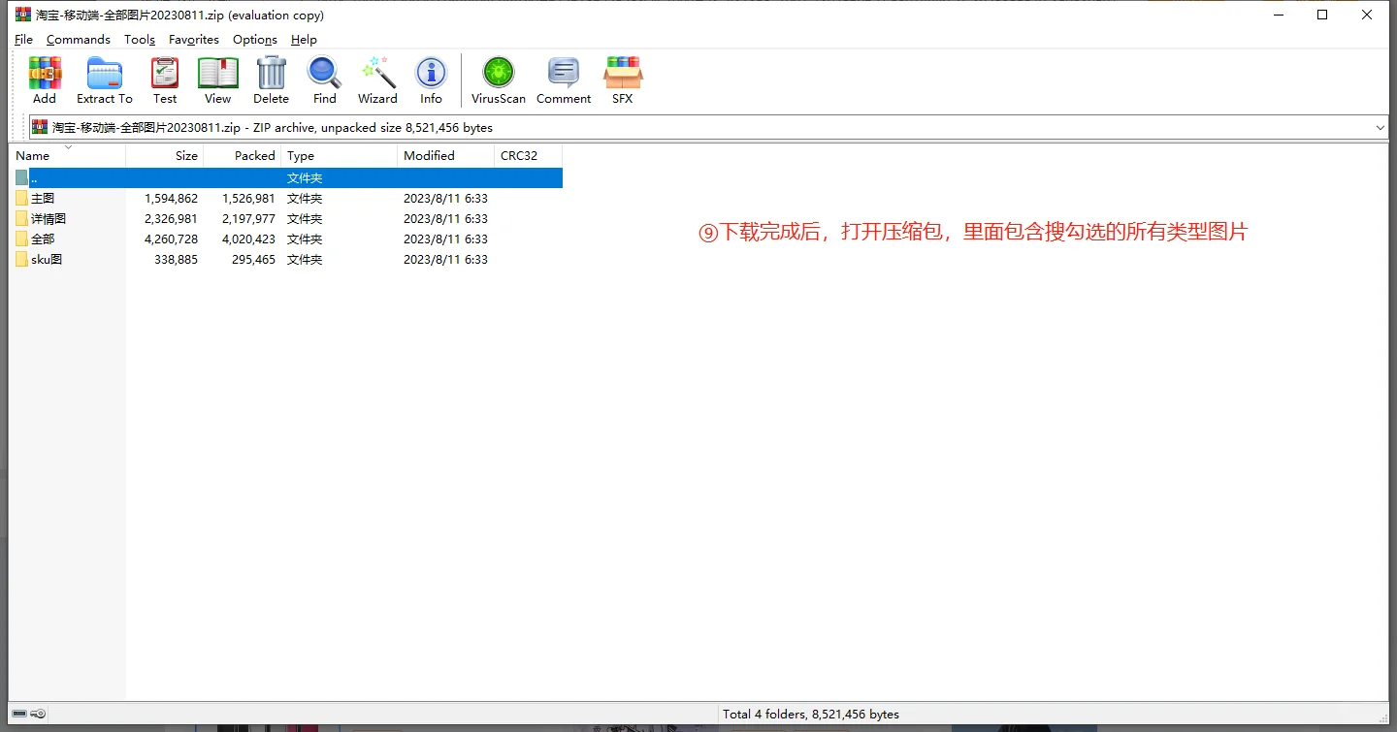Click the modified date in the 详情图 row
This screenshot has width=1397, height=732.
point(445,219)
